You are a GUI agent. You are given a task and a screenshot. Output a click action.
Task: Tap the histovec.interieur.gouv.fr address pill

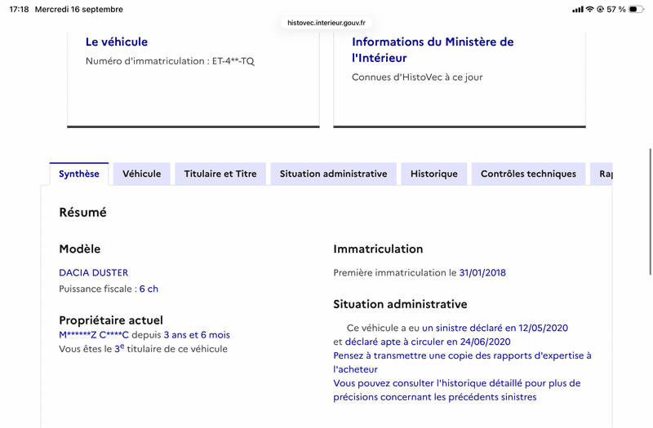[326, 23]
